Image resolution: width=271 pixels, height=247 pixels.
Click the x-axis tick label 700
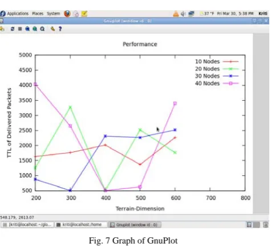[x=211, y=198]
